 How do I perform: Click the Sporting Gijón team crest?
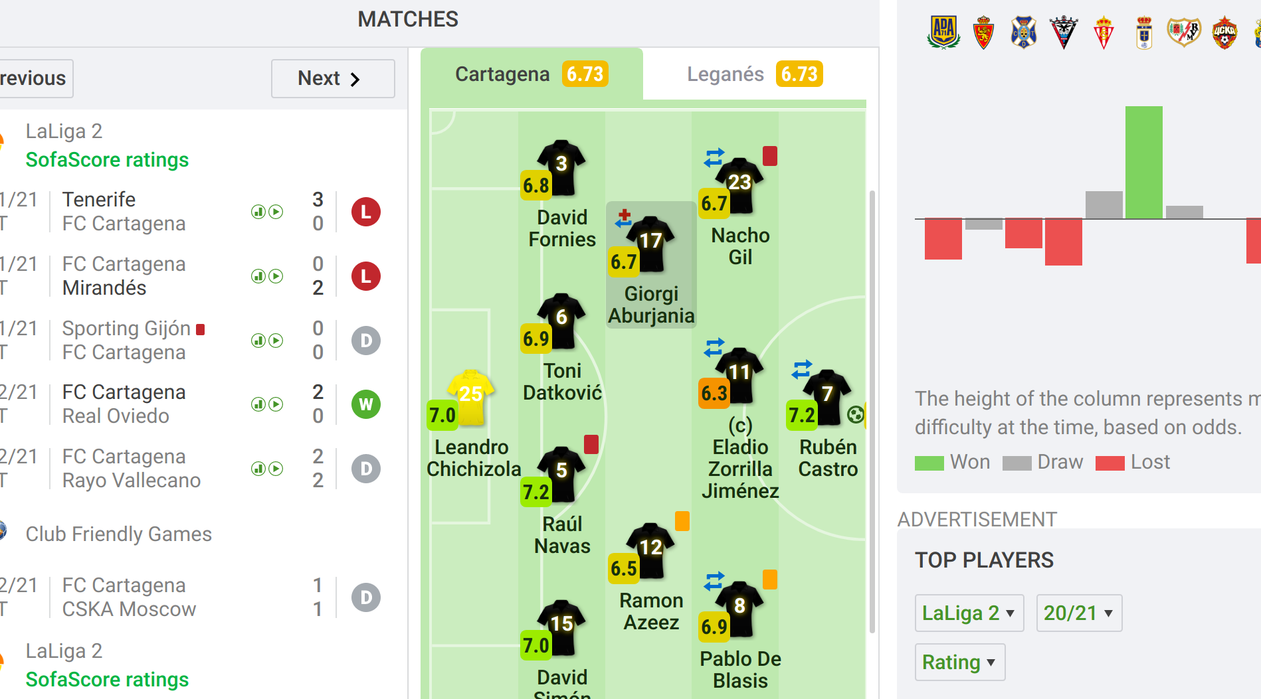(1104, 32)
